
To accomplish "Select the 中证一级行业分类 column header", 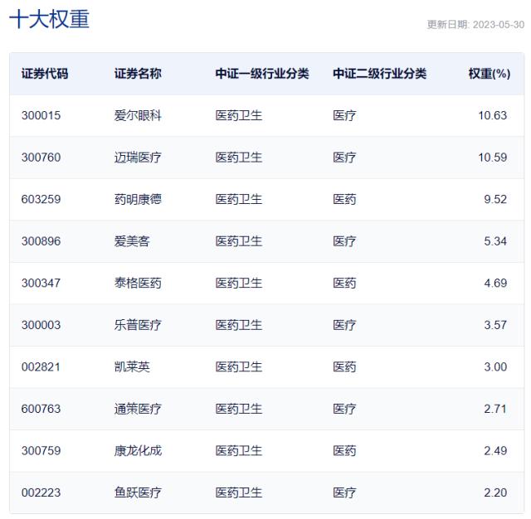I will pos(262,74).
